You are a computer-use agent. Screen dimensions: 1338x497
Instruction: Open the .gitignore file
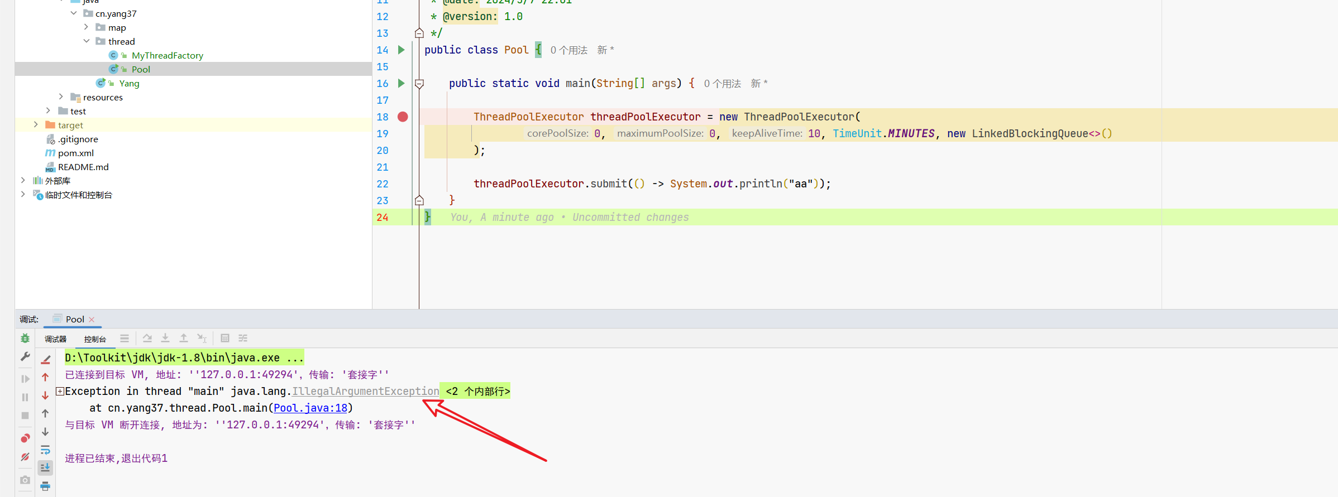point(78,139)
